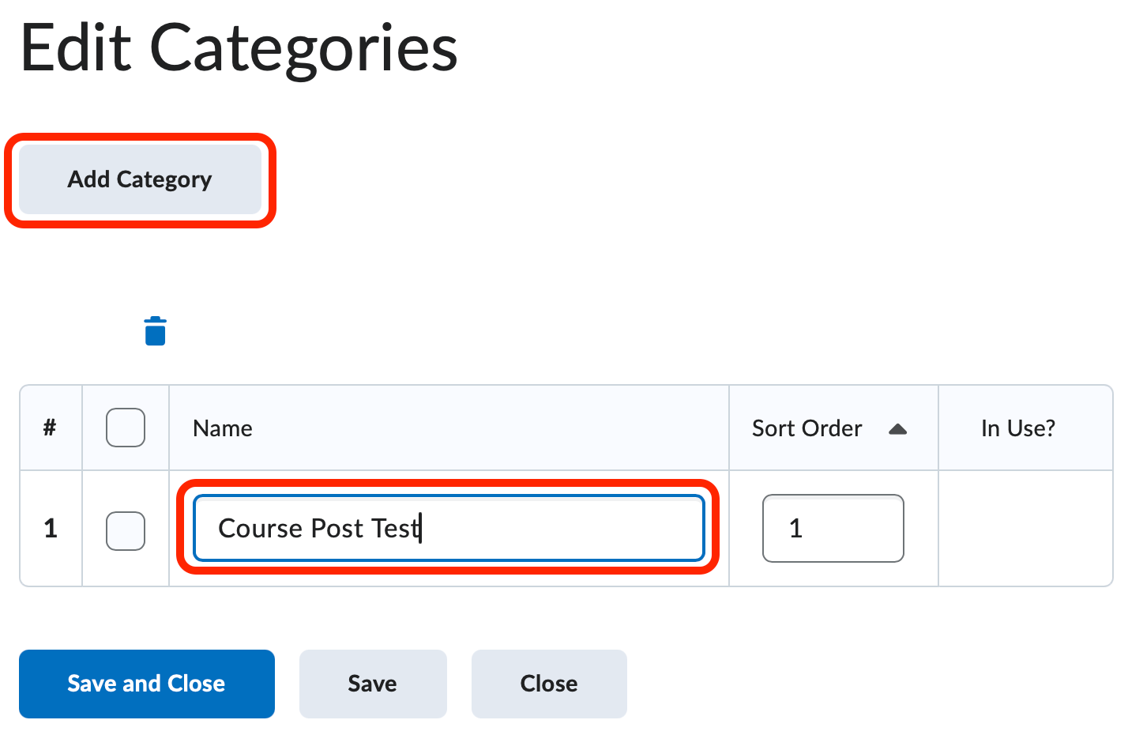This screenshot has width=1128, height=735.
Task: Click the Save button
Action: [x=372, y=683]
